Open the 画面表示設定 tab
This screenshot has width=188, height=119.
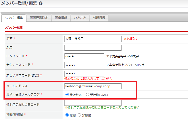click(39, 18)
